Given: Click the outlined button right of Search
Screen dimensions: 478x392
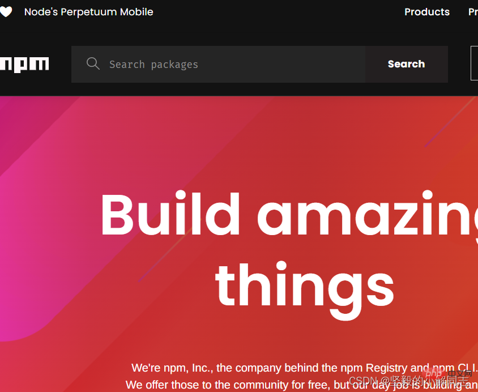Looking at the screenshot, I should click(474, 63).
